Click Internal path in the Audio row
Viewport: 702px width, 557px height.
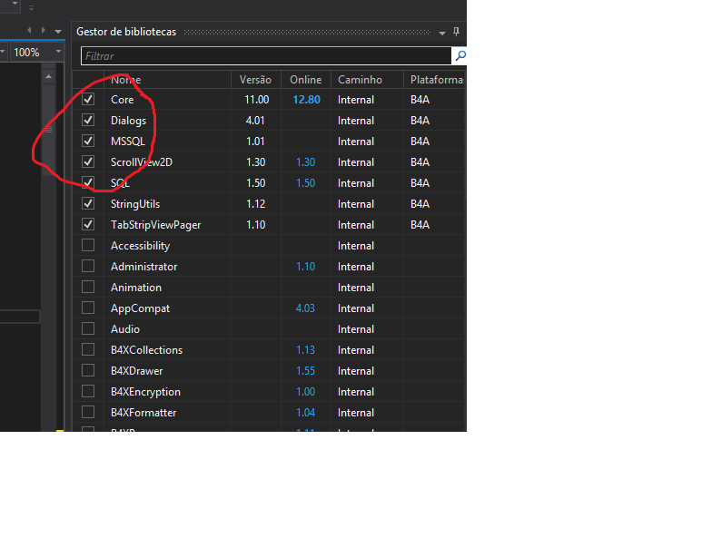click(356, 329)
